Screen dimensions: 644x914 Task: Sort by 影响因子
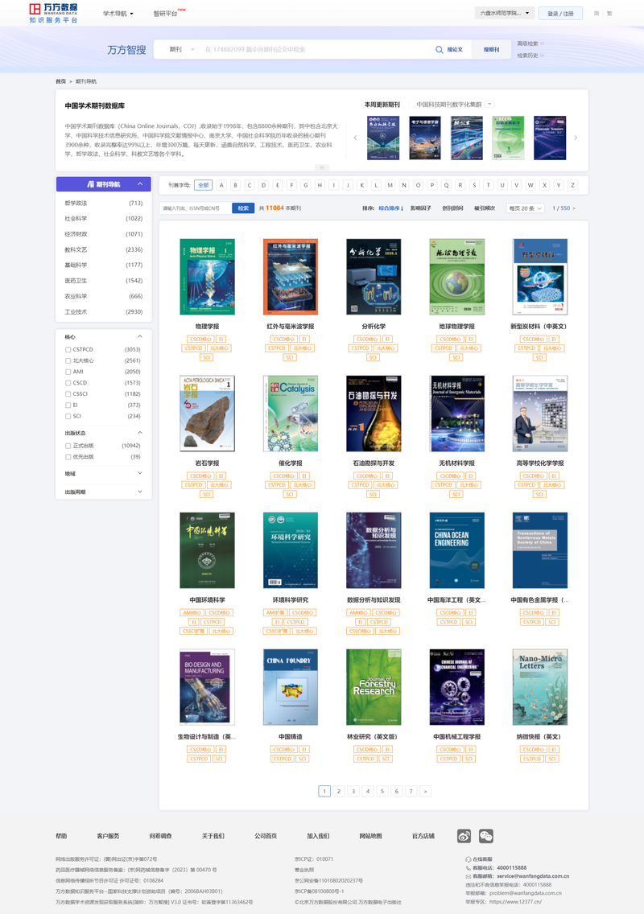tap(420, 208)
